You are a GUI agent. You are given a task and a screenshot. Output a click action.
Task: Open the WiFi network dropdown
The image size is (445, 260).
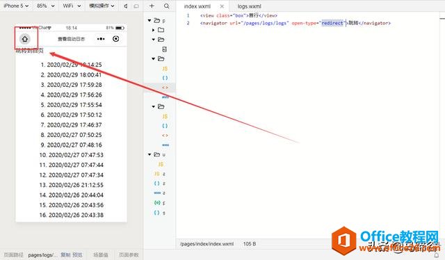pyautogui.click(x=72, y=6)
